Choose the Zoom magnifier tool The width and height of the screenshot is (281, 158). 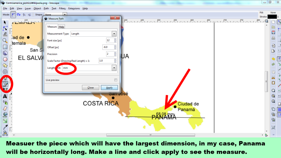[5, 41]
